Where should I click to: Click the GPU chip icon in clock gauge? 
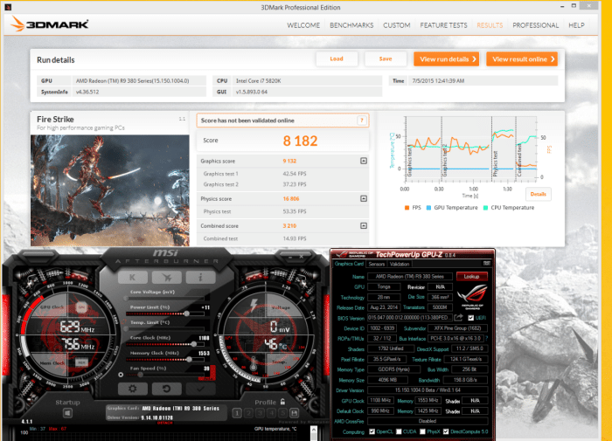(81, 307)
